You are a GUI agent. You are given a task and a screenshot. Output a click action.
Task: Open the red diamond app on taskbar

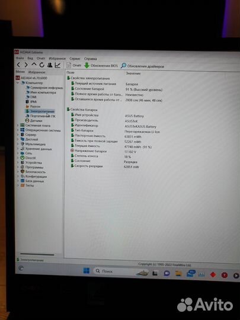click(x=213, y=275)
